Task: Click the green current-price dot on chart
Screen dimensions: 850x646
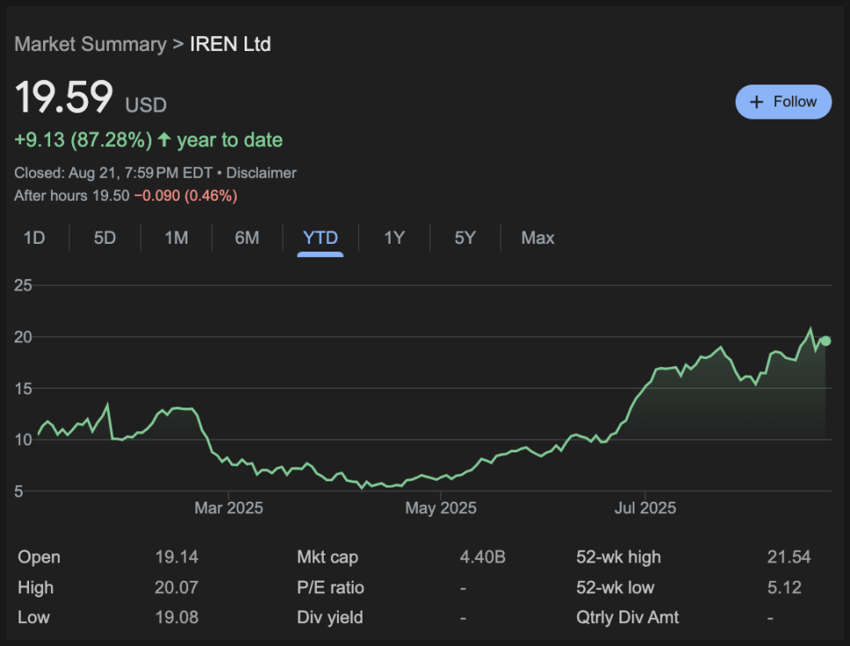Action: (x=825, y=341)
